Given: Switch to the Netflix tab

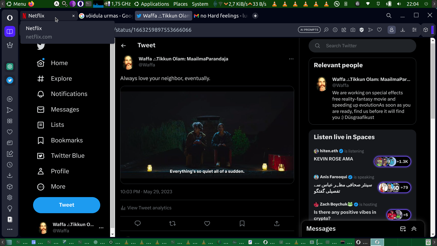Looking at the screenshot, I should click(49, 16).
